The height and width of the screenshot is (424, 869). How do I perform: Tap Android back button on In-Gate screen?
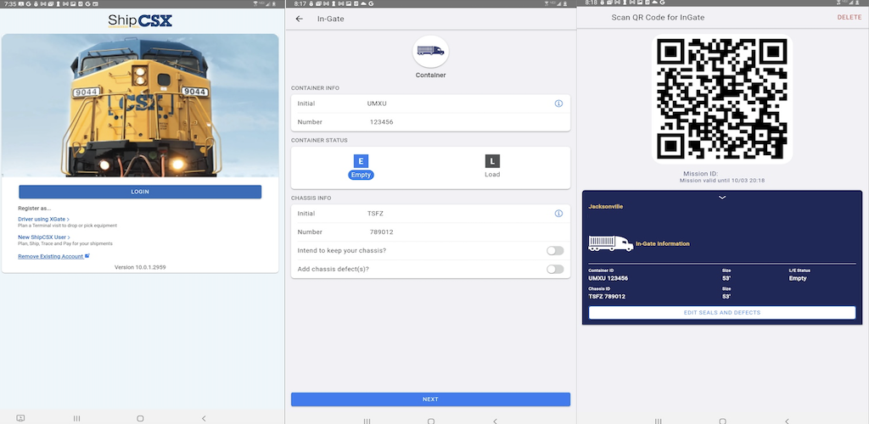495,421
